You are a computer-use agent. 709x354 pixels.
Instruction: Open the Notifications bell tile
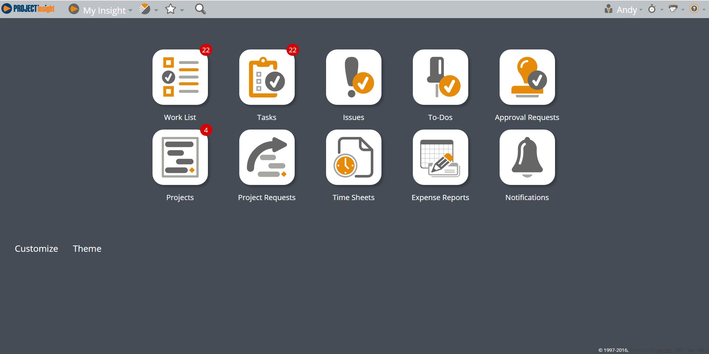(x=527, y=157)
